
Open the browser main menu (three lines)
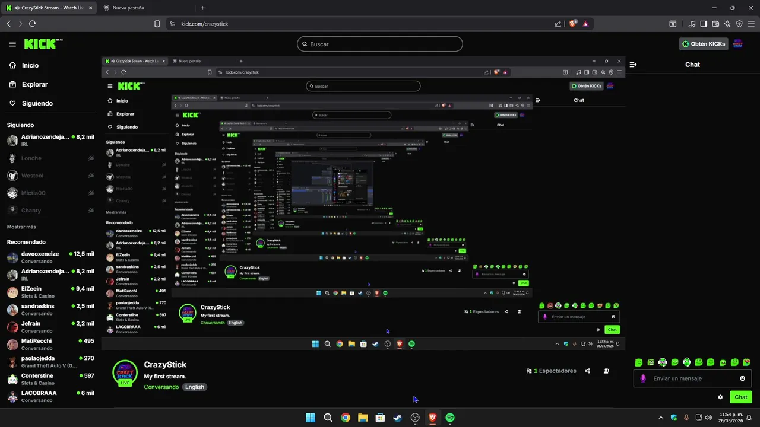[752, 24]
